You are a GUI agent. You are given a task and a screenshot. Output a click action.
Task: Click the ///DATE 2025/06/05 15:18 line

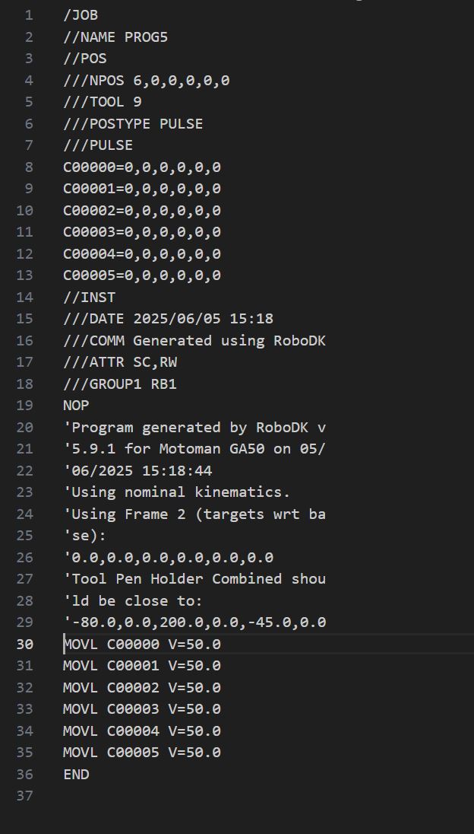click(x=167, y=318)
